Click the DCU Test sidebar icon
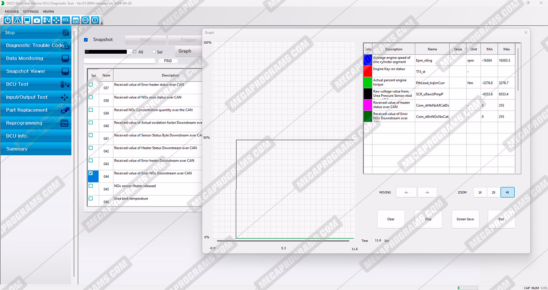Screen dimensions: 548x290 (x=65, y=84)
